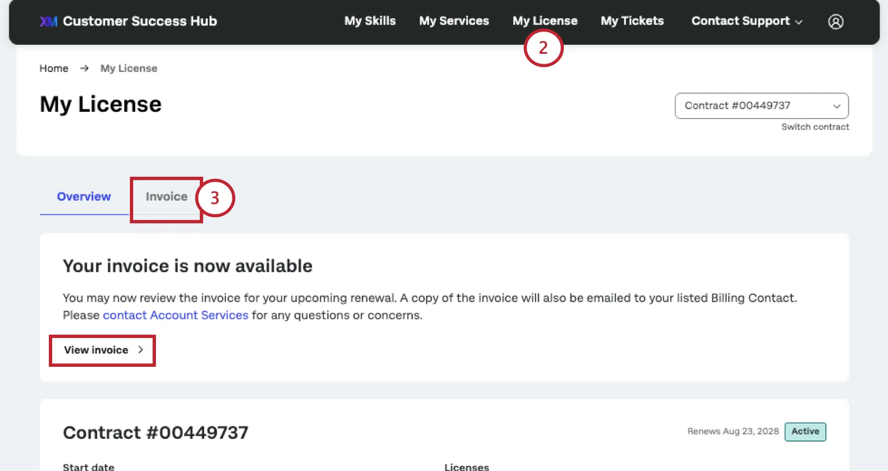The image size is (888, 471).
Task: Click the Switch contract label
Action: tap(815, 127)
